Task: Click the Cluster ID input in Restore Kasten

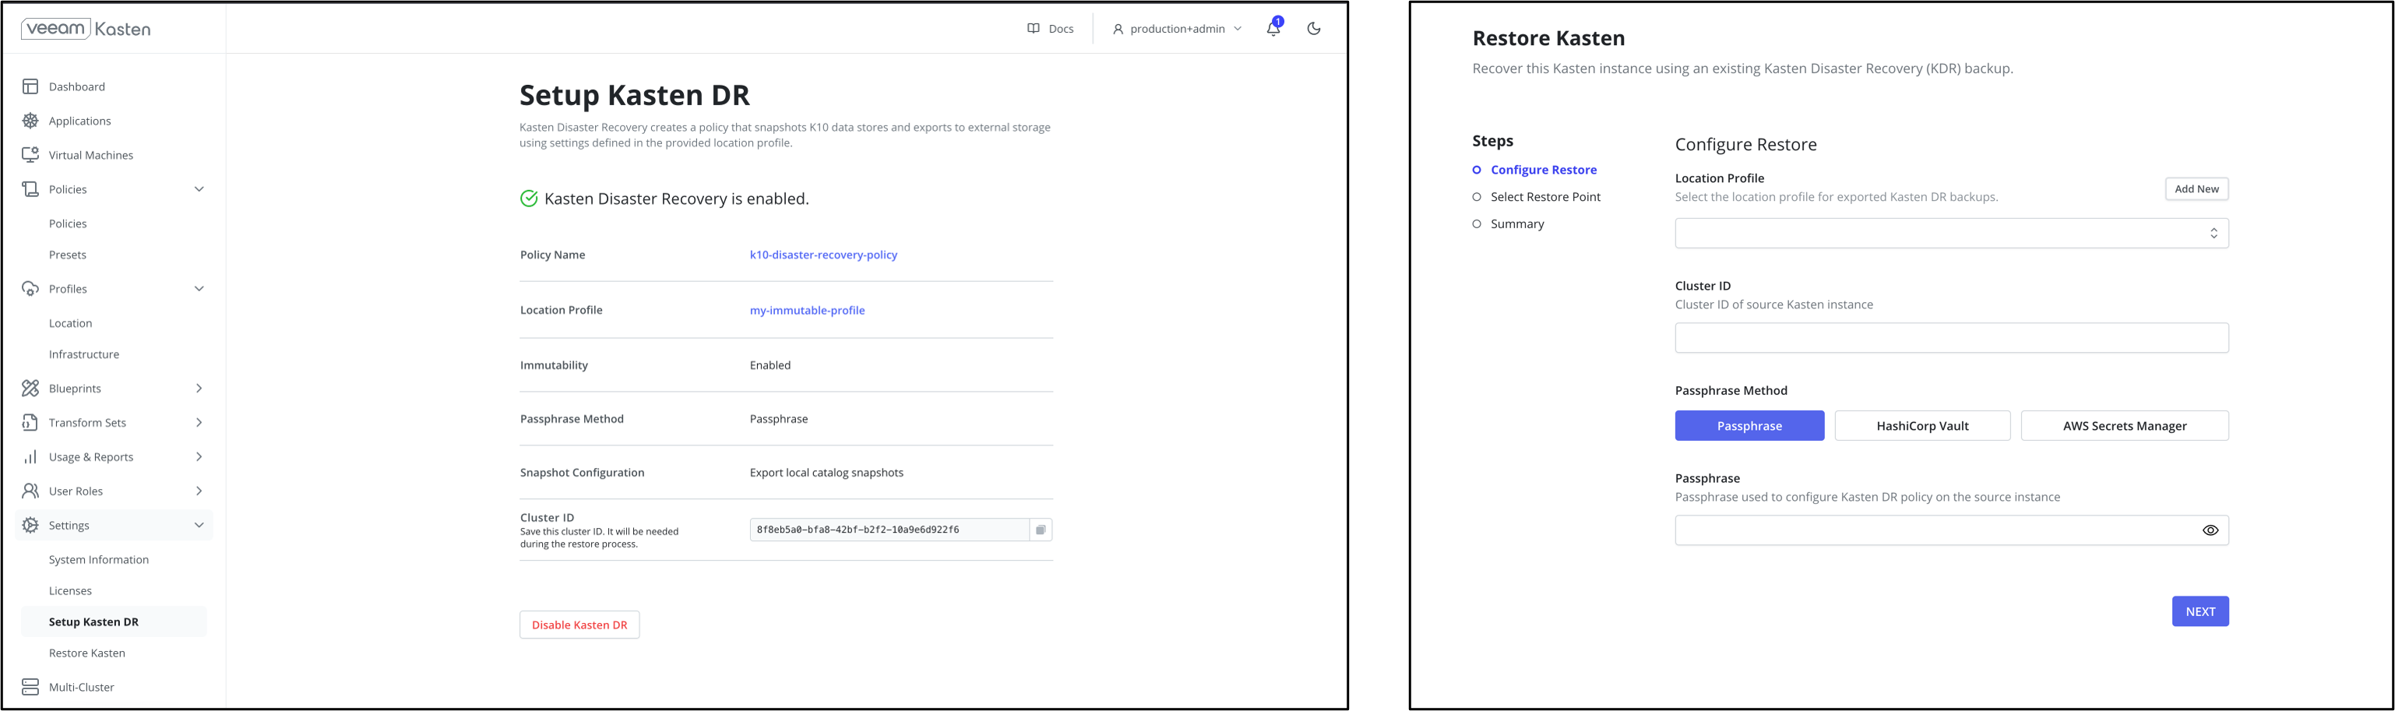Action: 1952,337
